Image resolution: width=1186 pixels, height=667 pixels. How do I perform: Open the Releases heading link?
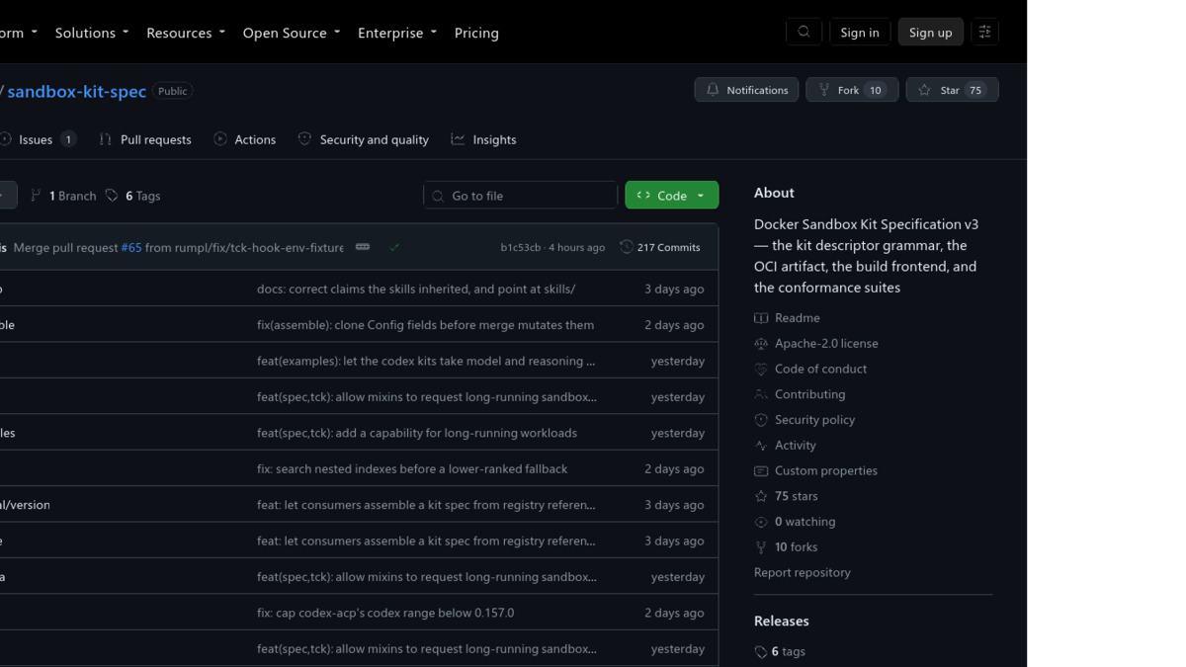(781, 622)
